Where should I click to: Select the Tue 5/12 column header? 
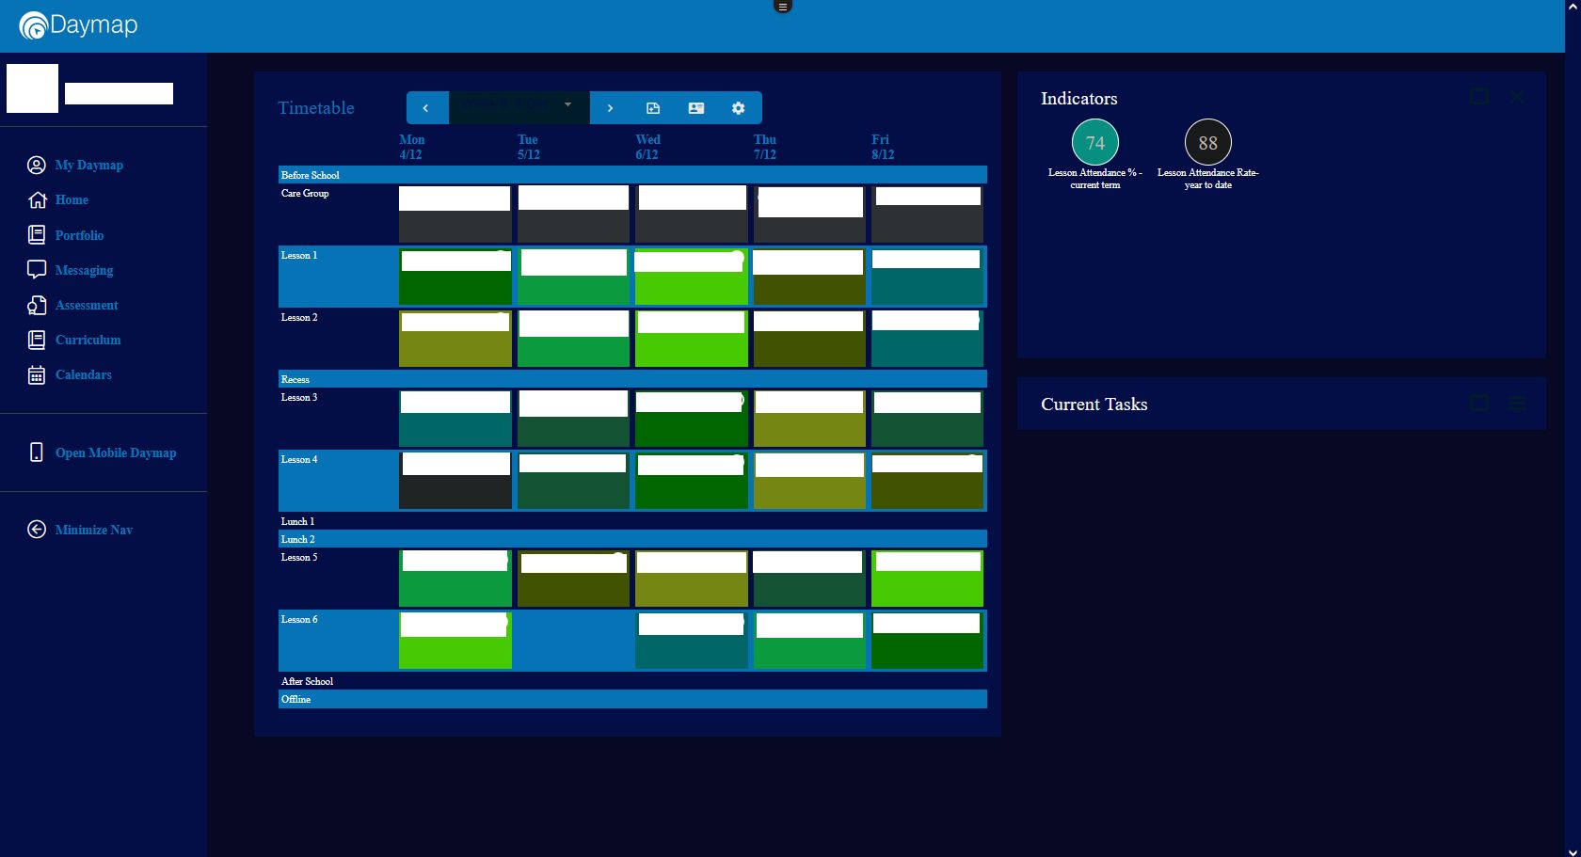click(x=529, y=147)
